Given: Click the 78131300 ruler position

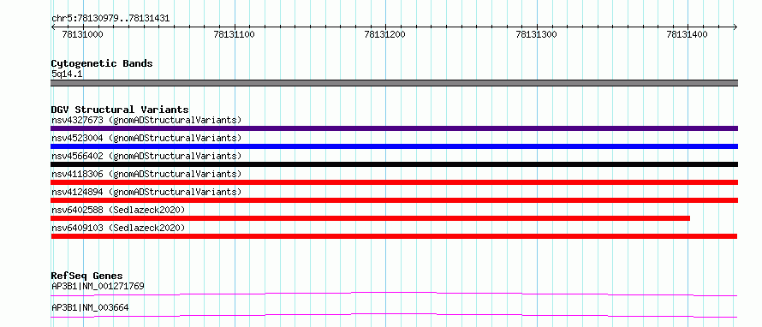Looking at the screenshot, I should 537,34.
